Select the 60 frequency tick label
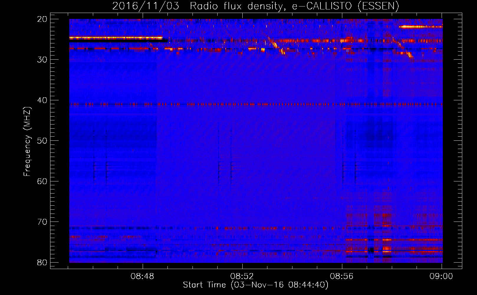This screenshot has height=295, width=477. 42,181
